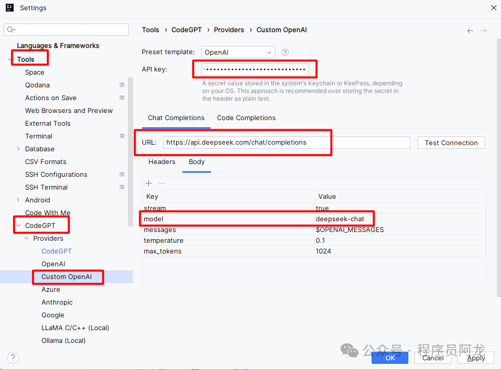Expand the Database node
This screenshot has width=501, height=370.
click(18, 149)
